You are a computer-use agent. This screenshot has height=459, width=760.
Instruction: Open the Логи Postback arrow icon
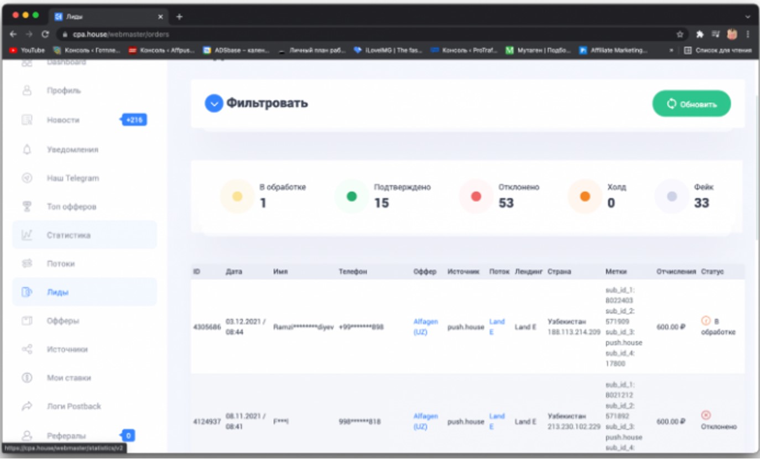pyautogui.click(x=27, y=406)
